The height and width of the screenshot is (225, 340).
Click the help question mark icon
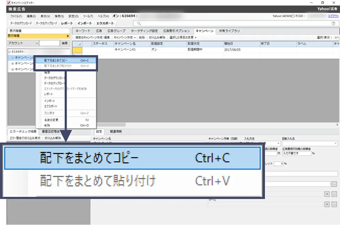coord(333,23)
